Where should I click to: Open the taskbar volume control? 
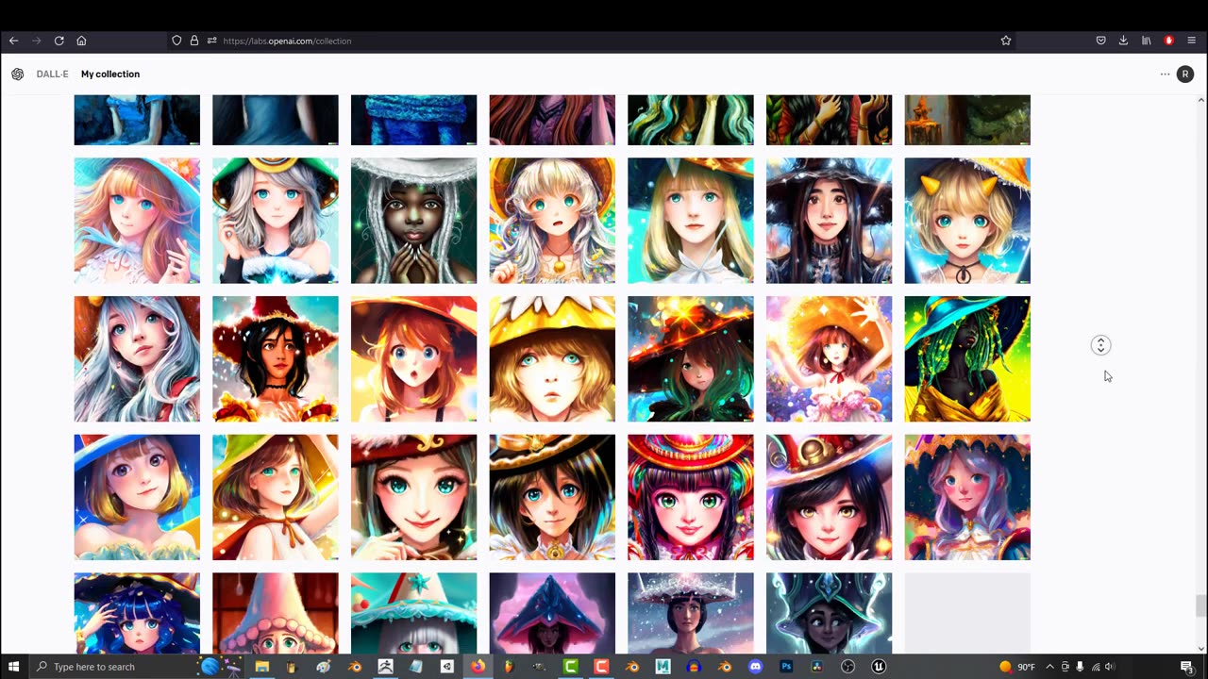[1110, 667]
